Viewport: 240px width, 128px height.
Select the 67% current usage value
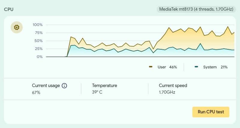click(x=36, y=92)
